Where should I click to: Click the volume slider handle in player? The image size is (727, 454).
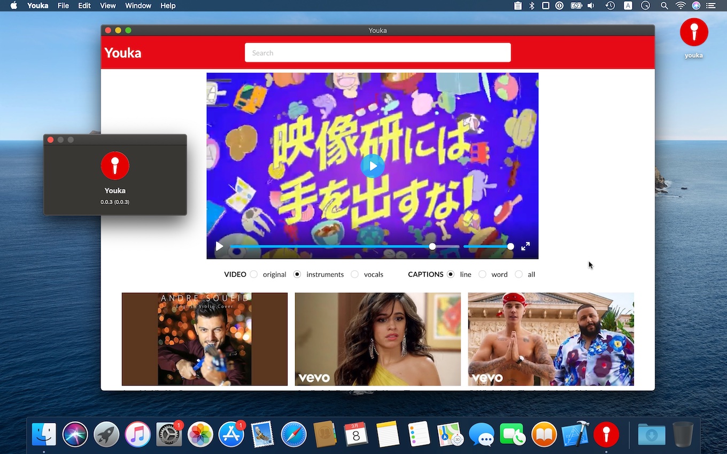coord(511,246)
